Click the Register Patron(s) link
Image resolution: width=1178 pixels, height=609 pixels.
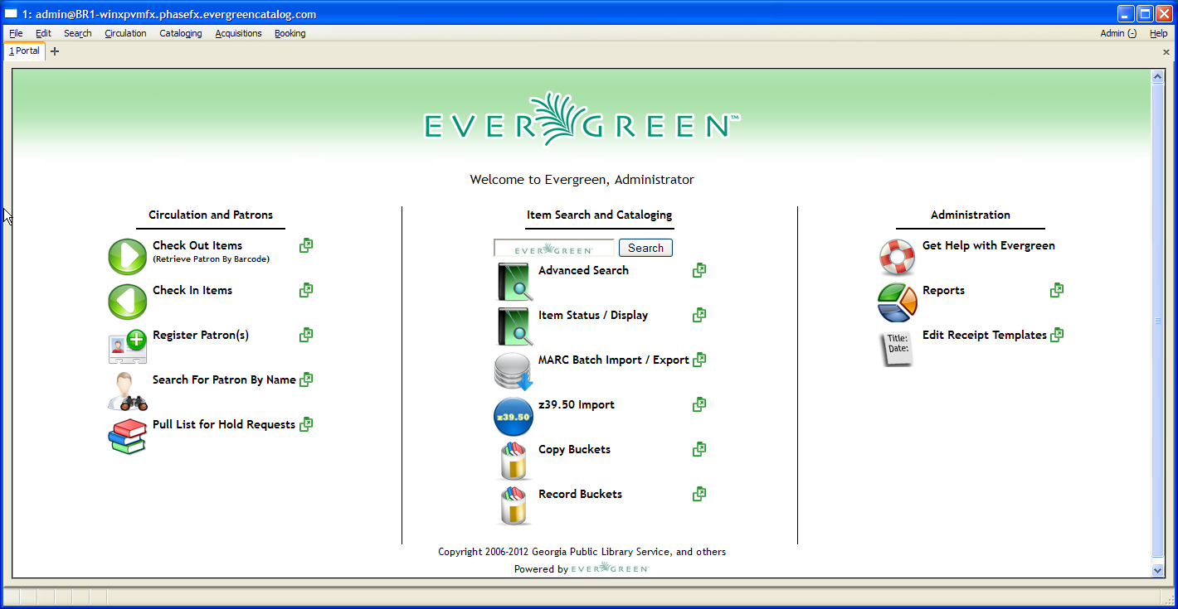[201, 335]
